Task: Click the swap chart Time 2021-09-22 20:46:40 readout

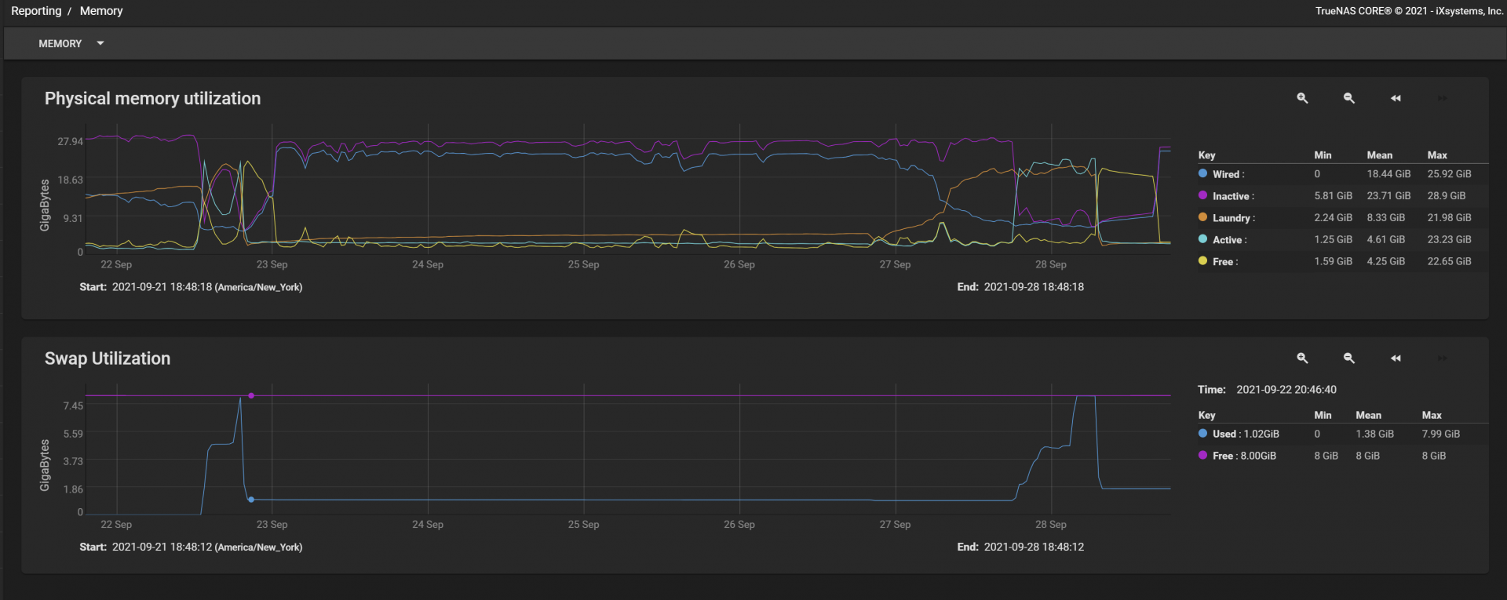Action: coord(1267,390)
